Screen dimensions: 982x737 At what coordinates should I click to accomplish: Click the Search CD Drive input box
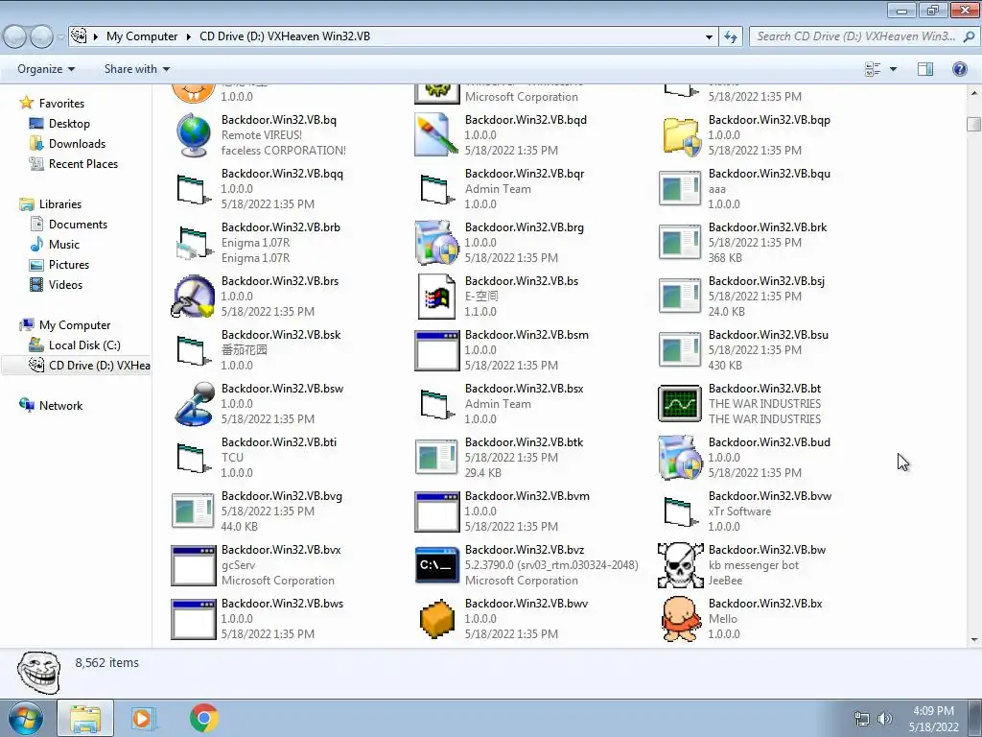[x=858, y=36]
